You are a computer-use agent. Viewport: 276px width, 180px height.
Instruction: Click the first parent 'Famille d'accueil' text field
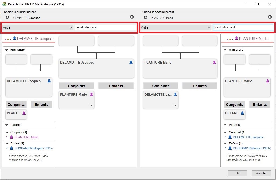pyautogui.click(x=105, y=27)
